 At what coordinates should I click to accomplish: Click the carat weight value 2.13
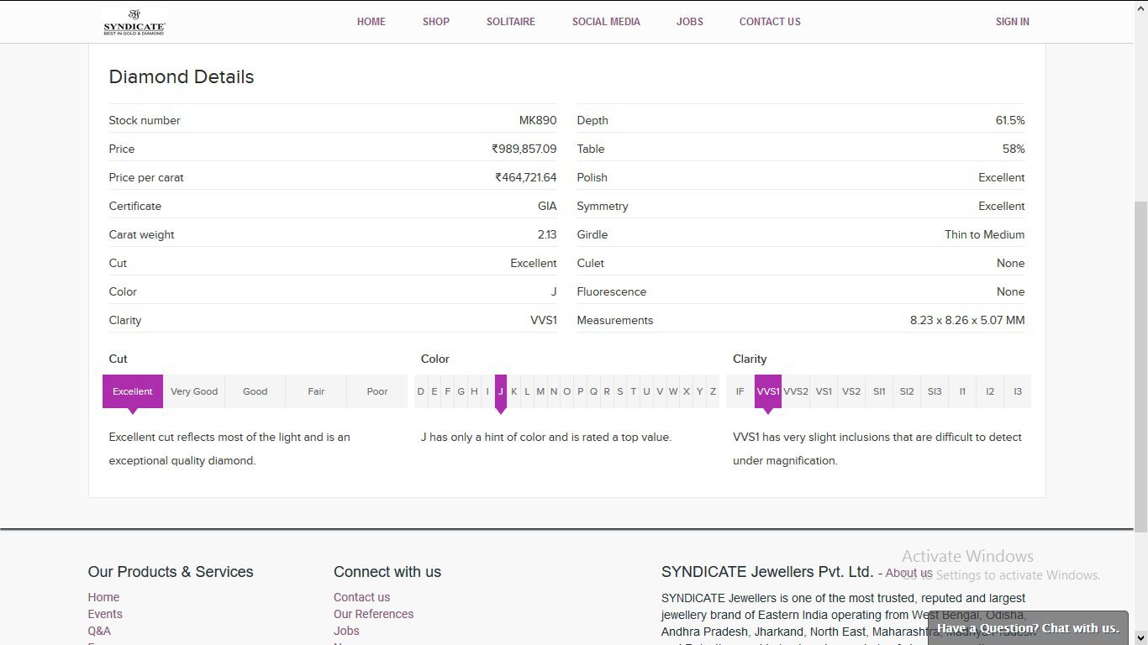547,234
